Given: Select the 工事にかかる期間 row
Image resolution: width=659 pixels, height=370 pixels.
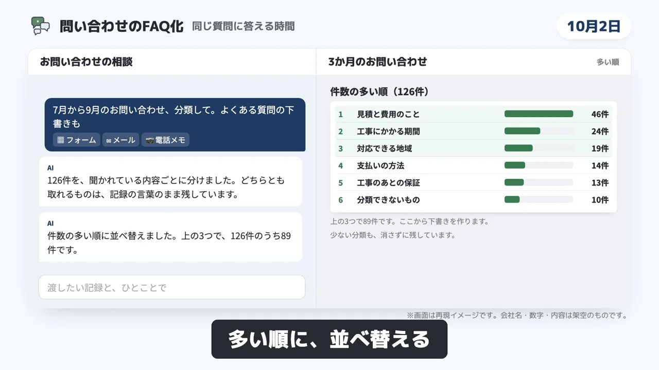Looking at the screenshot, I should click(x=474, y=131).
